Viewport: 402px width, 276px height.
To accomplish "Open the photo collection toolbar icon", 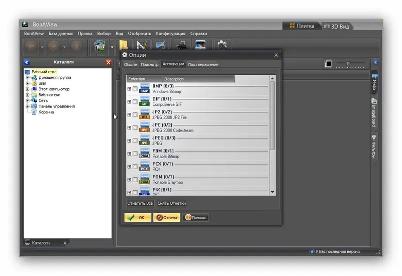I will tap(99, 46).
